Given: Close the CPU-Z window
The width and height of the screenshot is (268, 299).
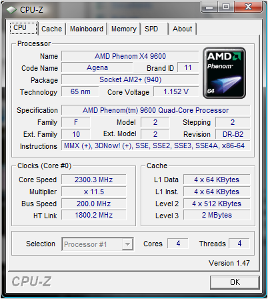Looking at the screenshot, I should (248, 7).
